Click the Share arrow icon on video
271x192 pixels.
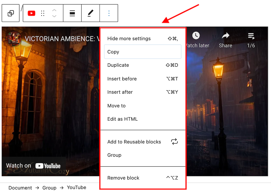pos(225,36)
